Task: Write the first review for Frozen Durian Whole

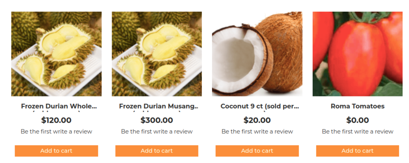Action: [56, 132]
